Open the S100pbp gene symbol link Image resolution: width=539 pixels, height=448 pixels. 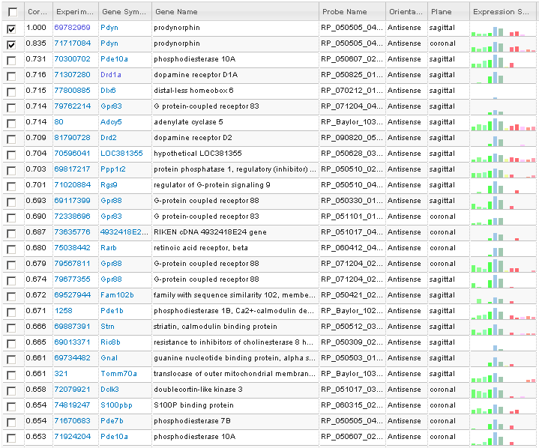click(x=116, y=405)
